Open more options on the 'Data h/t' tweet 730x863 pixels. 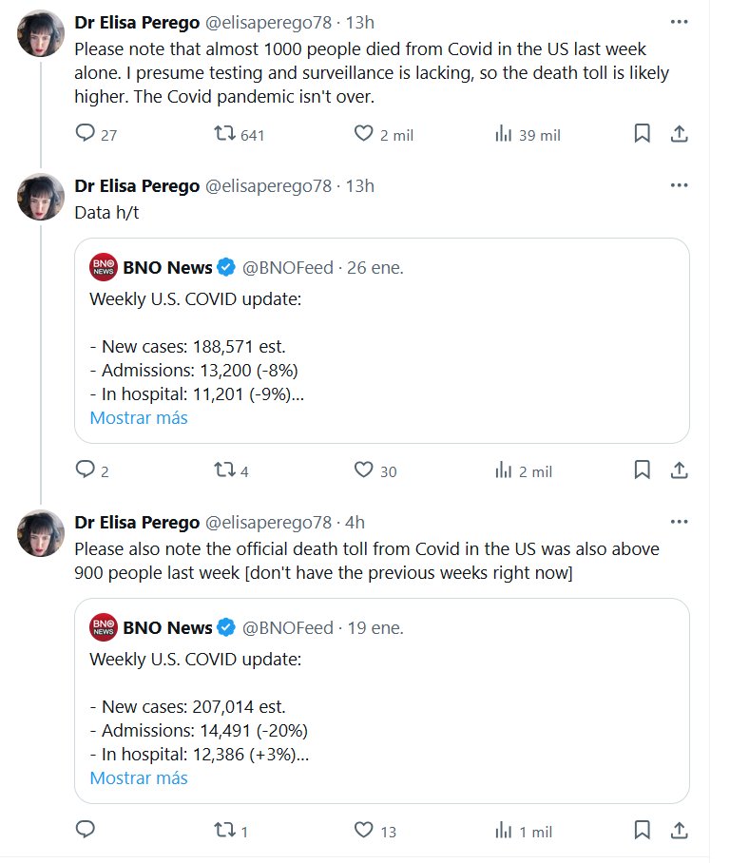[x=679, y=185]
